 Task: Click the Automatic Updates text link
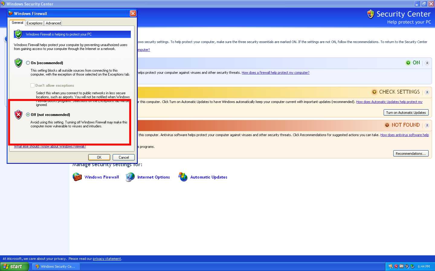pos(209,177)
